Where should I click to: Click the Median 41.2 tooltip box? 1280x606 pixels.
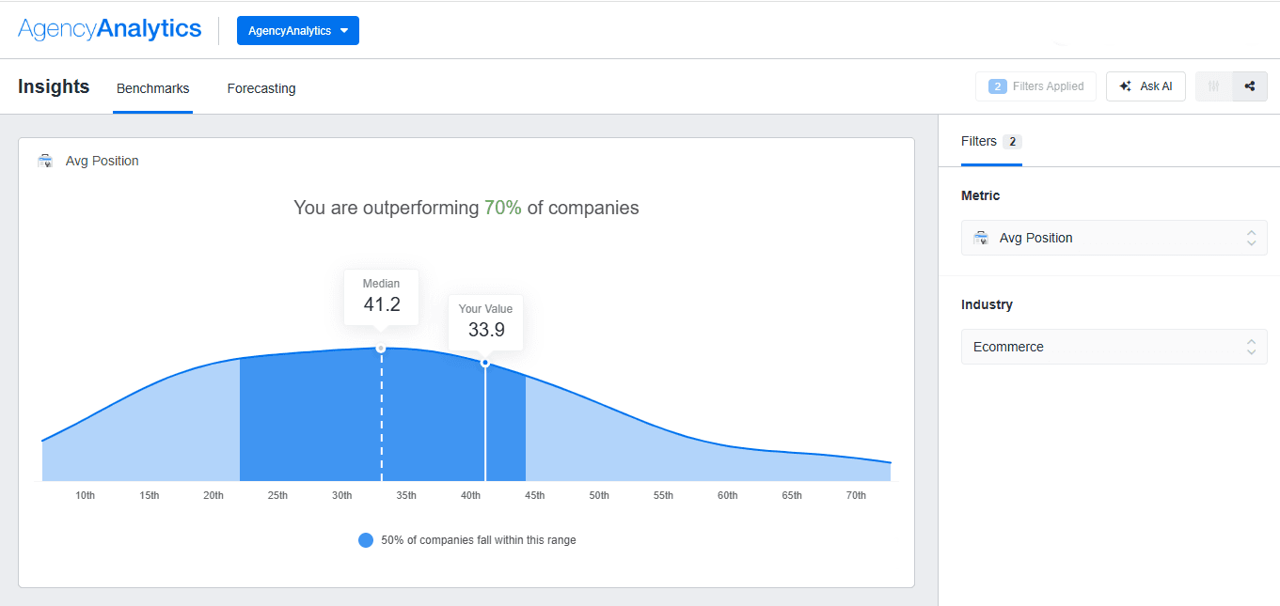tap(381, 296)
